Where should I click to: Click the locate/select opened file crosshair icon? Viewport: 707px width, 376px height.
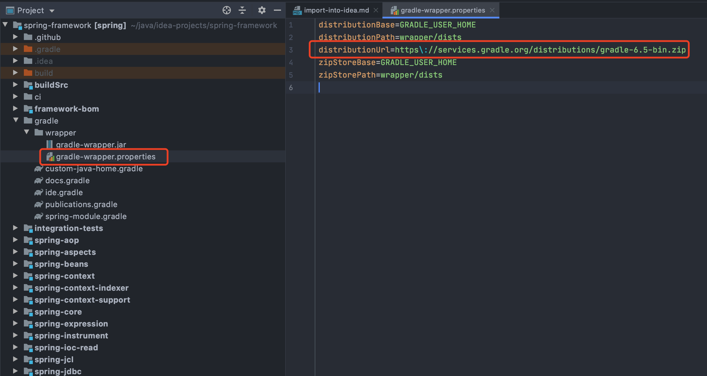click(226, 10)
